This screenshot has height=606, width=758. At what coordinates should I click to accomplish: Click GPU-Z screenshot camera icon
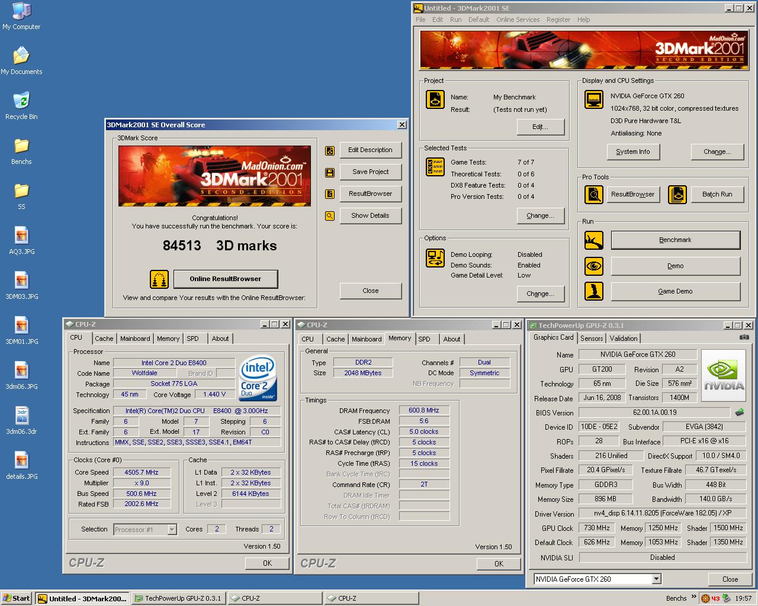tap(744, 337)
